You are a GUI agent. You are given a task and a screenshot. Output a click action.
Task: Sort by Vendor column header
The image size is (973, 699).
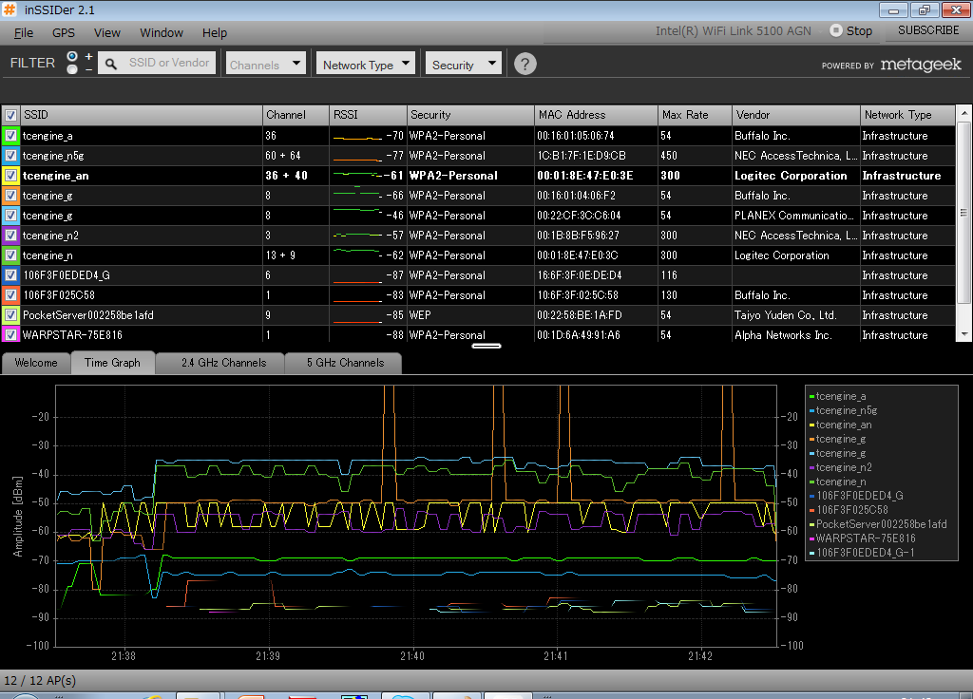tap(796, 115)
